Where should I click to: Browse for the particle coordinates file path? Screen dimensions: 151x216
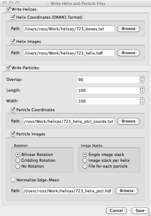click(x=128, y=121)
